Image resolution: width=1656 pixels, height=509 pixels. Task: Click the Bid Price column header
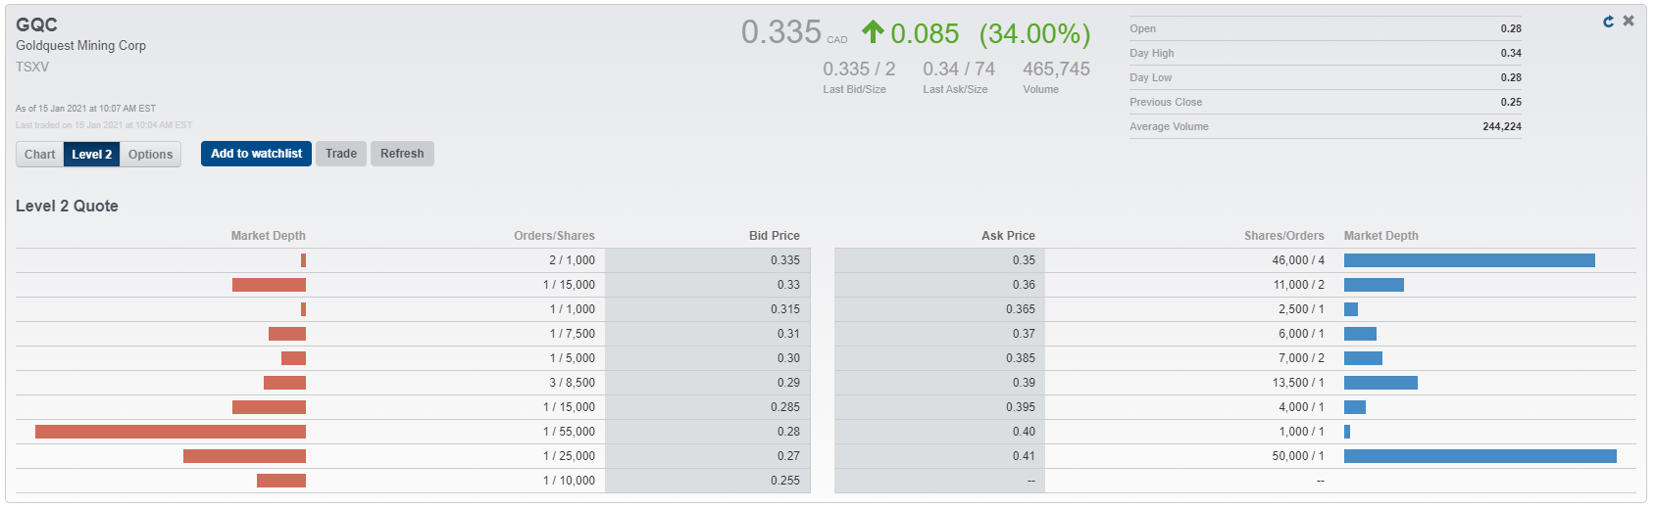774,236
